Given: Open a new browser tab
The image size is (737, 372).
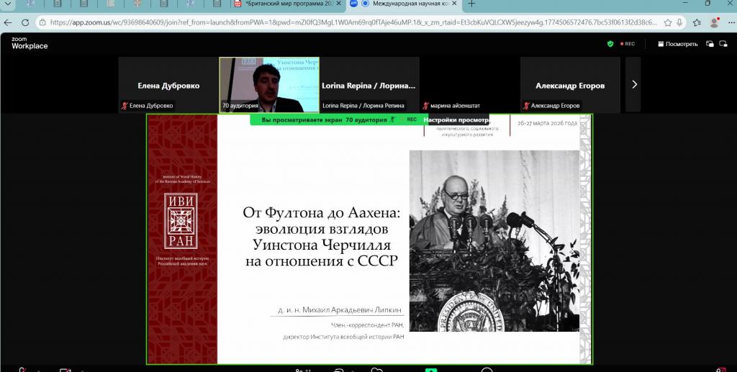Looking at the screenshot, I should point(472,4).
